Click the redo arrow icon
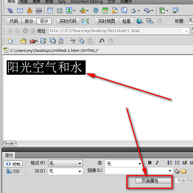 tap(111, 41)
